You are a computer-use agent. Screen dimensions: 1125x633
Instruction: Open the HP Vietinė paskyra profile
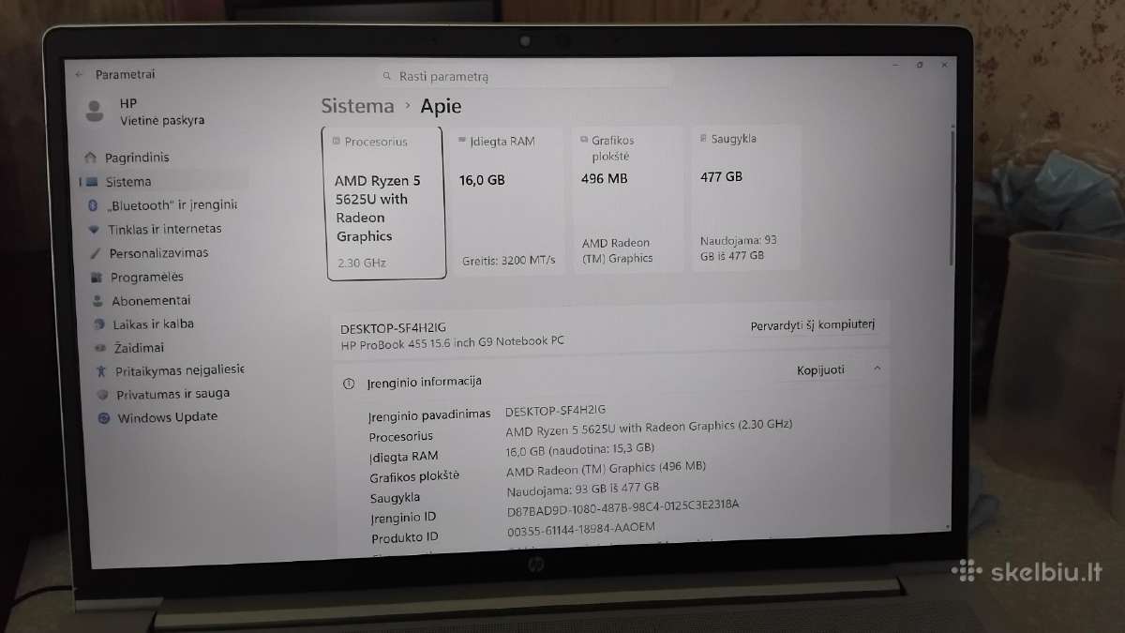point(145,111)
